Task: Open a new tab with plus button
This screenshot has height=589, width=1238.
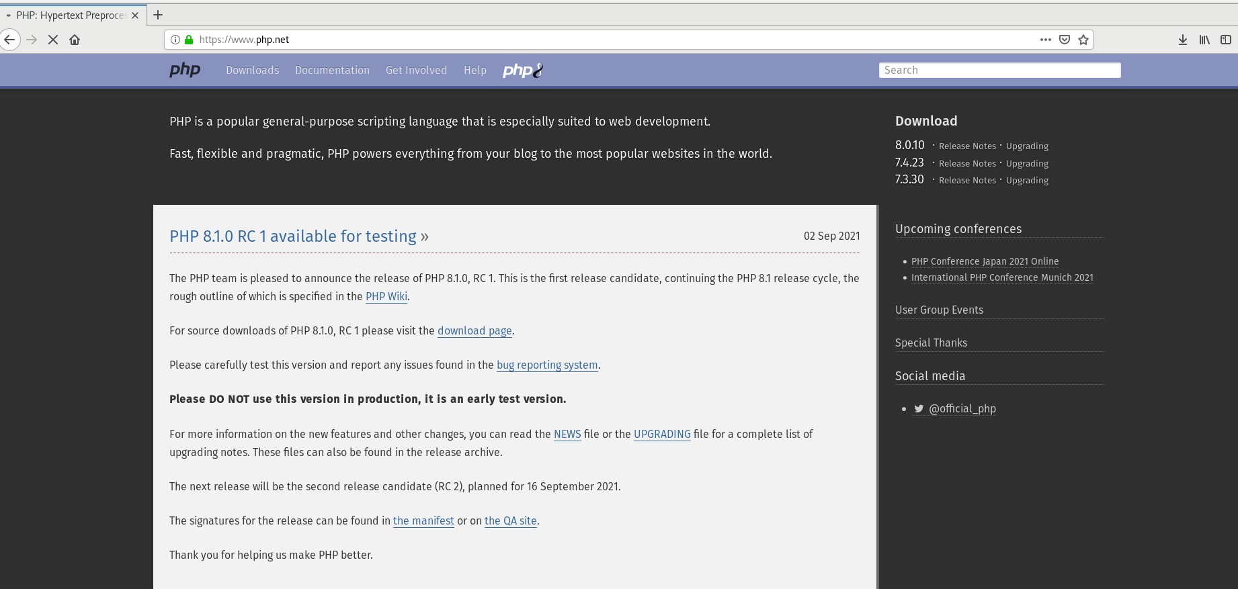Action: pos(158,15)
